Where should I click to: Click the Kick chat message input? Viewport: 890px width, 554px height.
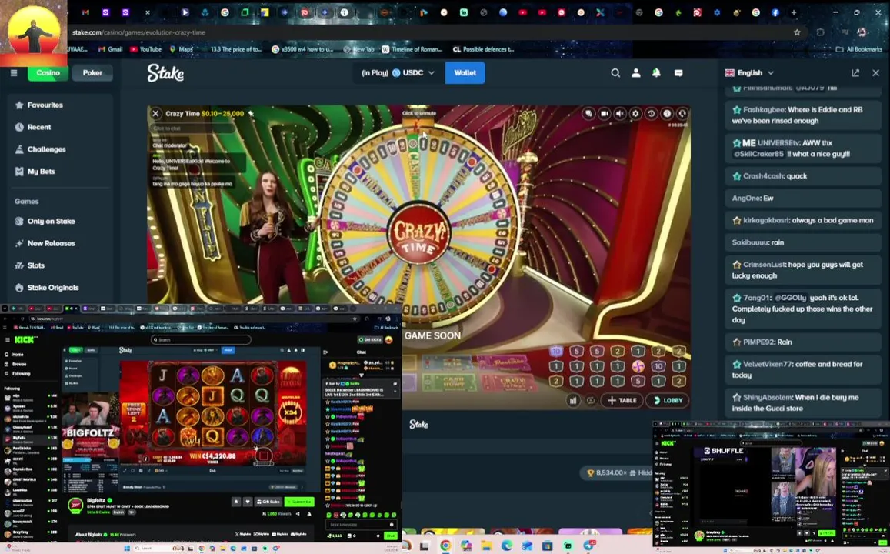(x=361, y=525)
